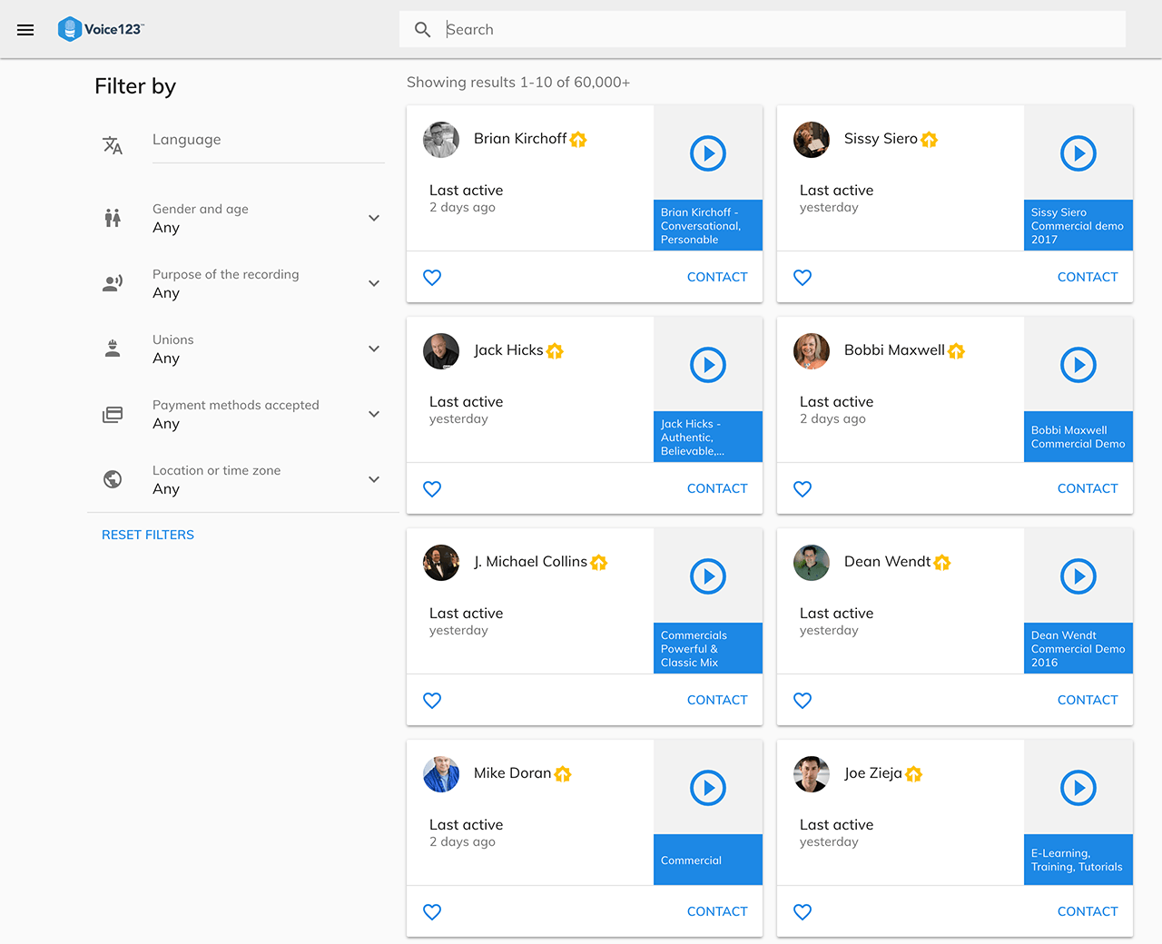Open the hamburger navigation menu
Screen dimensions: 1162x944
pyautogui.click(x=25, y=30)
